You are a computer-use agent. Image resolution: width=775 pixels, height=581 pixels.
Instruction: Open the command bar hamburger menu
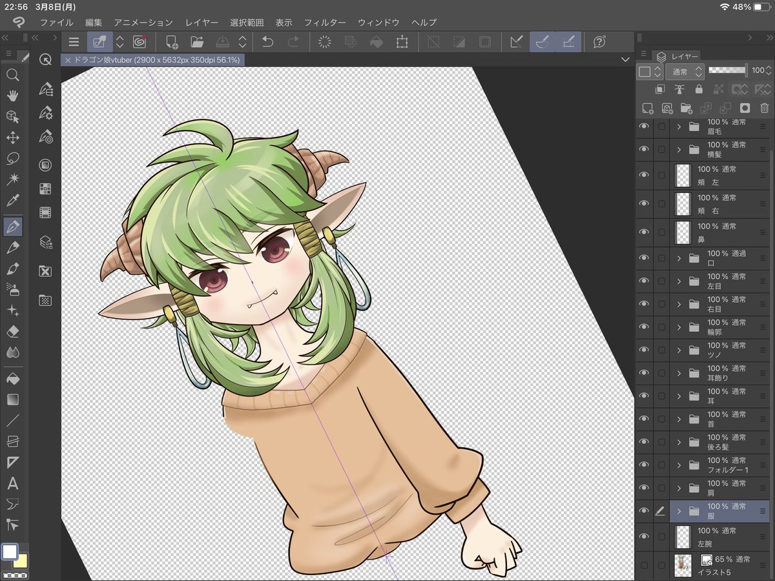(74, 42)
